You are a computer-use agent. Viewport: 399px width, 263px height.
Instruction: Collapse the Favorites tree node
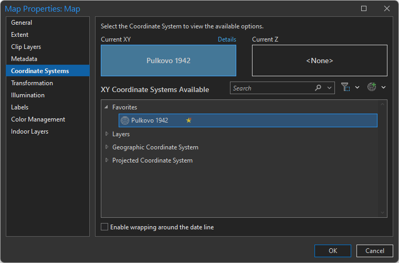tap(107, 107)
